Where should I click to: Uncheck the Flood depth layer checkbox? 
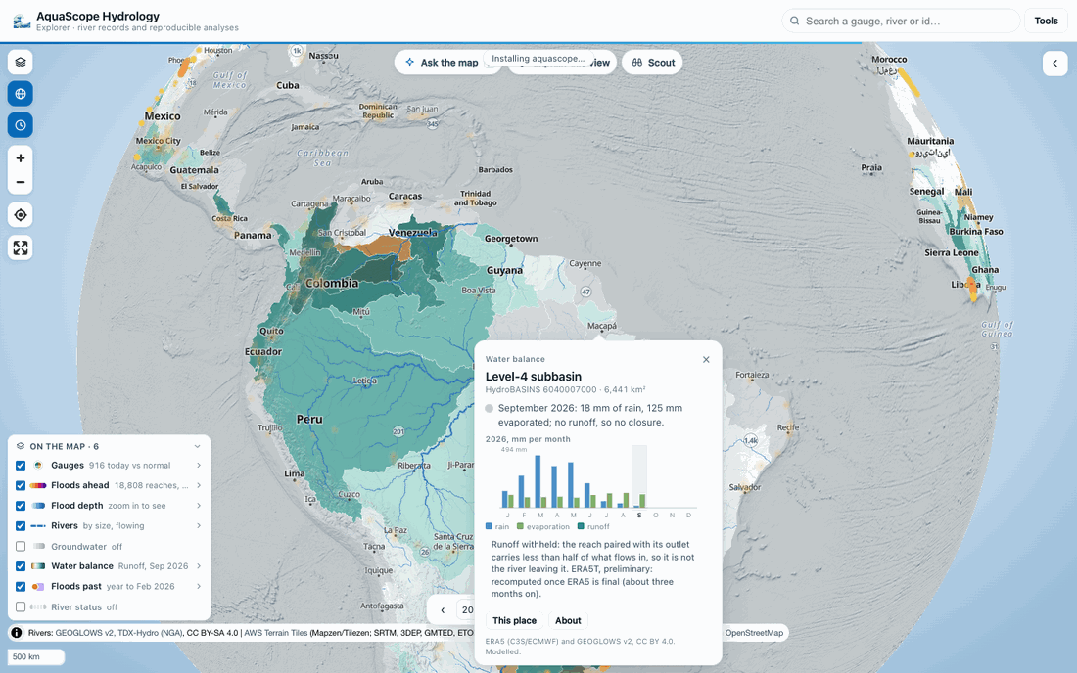pos(21,506)
